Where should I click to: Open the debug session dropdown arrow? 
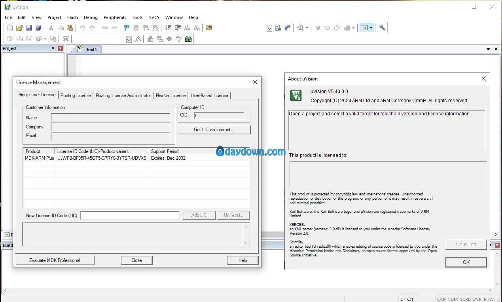pos(307,28)
